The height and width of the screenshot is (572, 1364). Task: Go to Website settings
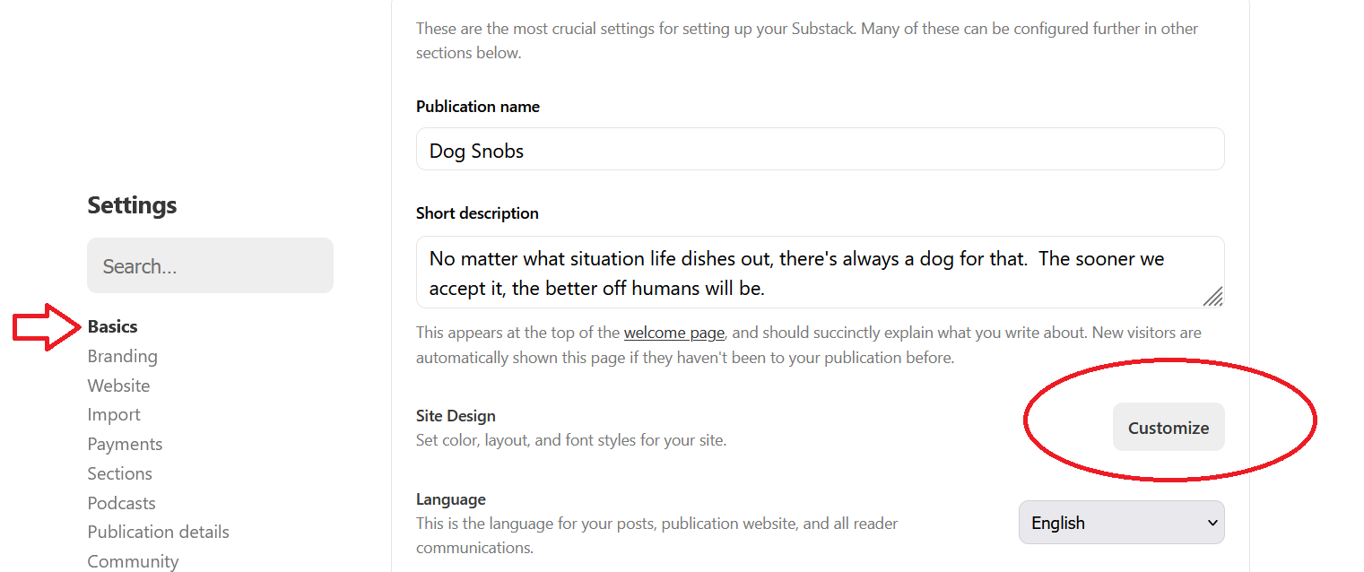tap(118, 385)
